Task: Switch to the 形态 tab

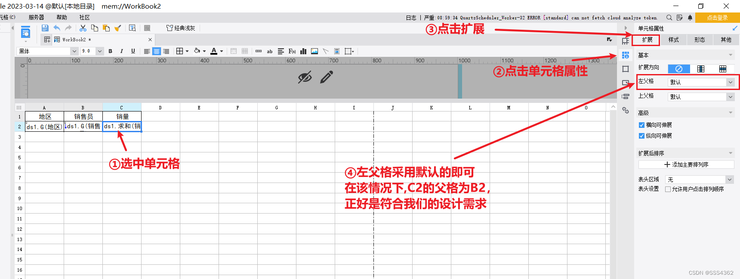Action: click(x=700, y=40)
